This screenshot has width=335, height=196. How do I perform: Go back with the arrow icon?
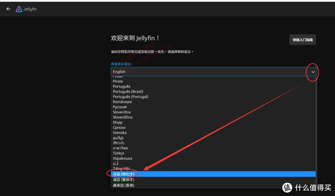(8, 9)
